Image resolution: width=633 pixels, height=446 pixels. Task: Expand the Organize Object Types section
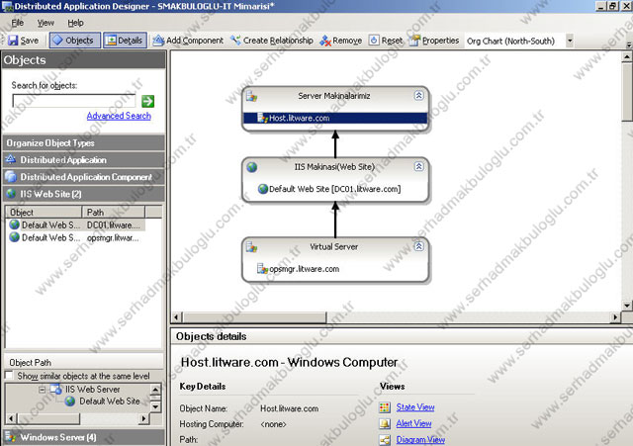tap(84, 142)
